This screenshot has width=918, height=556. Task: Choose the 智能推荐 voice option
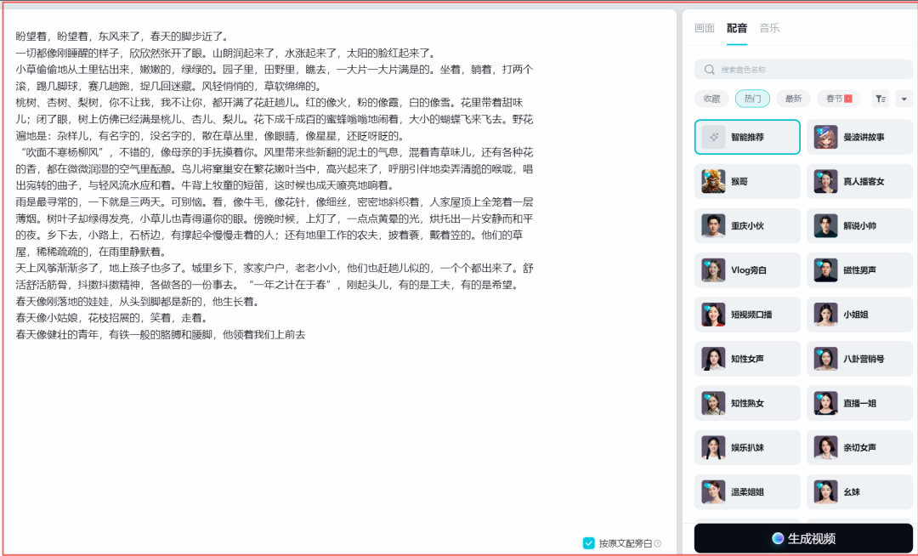(747, 137)
